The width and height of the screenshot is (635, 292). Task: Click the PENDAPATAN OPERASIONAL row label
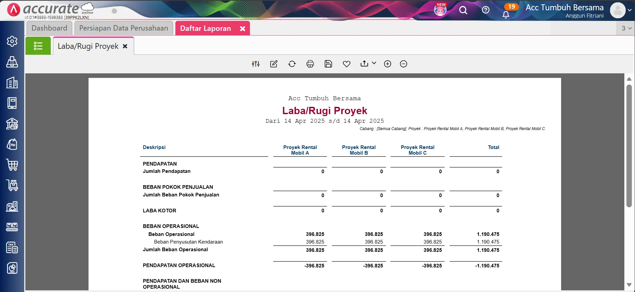click(x=179, y=265)
